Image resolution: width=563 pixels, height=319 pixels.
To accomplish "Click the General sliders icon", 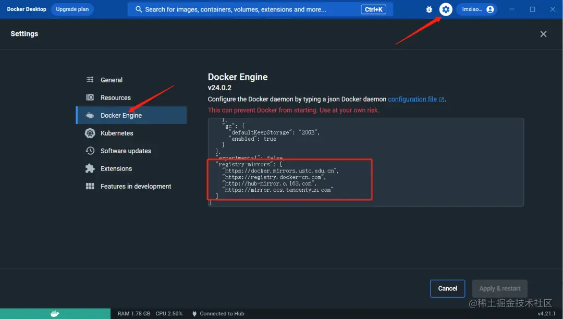I will coord(90,80).
